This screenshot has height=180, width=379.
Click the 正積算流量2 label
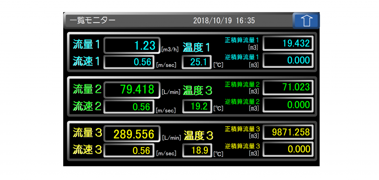tap(242, 85)
